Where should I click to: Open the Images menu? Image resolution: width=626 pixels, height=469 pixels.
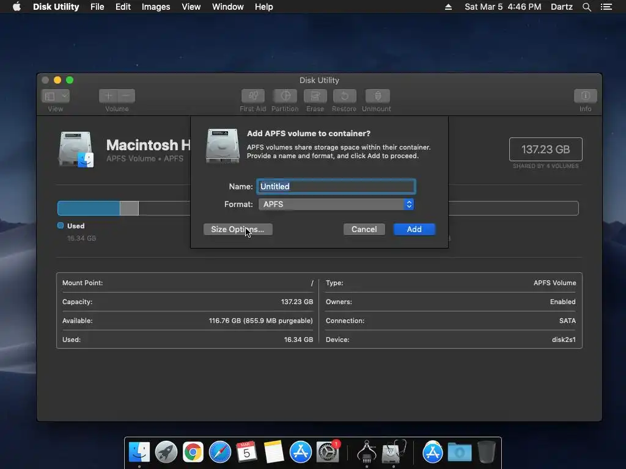(156, 7)
